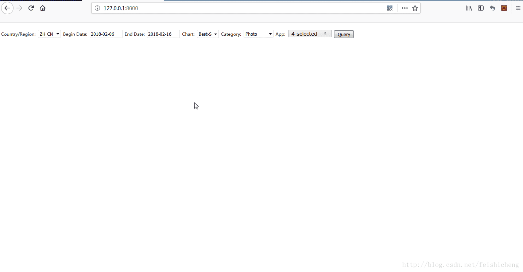Viewport: 523px width, 272px height.
Task: Go back using the browser back arrow
Action: click(x=7, y=8)
